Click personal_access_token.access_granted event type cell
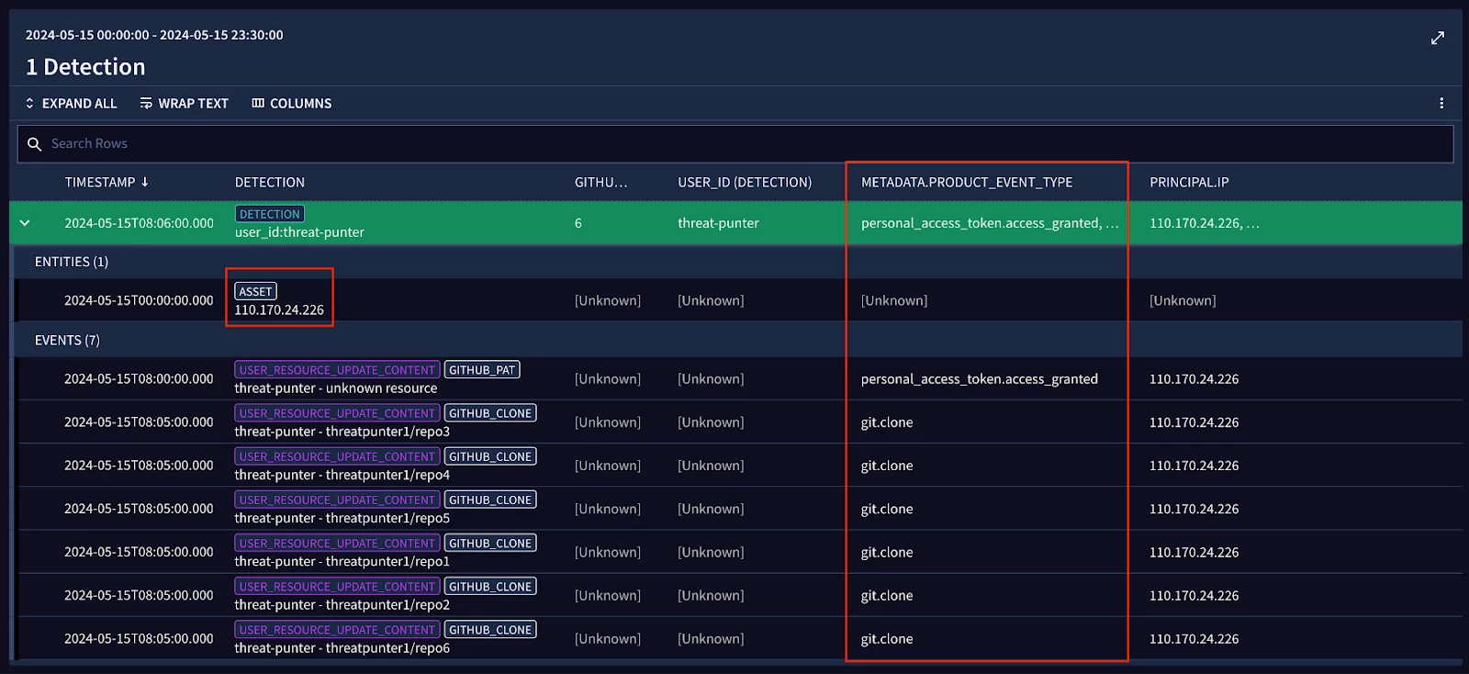Screen dimensions: 1469x674 click(x=980, y=379)
